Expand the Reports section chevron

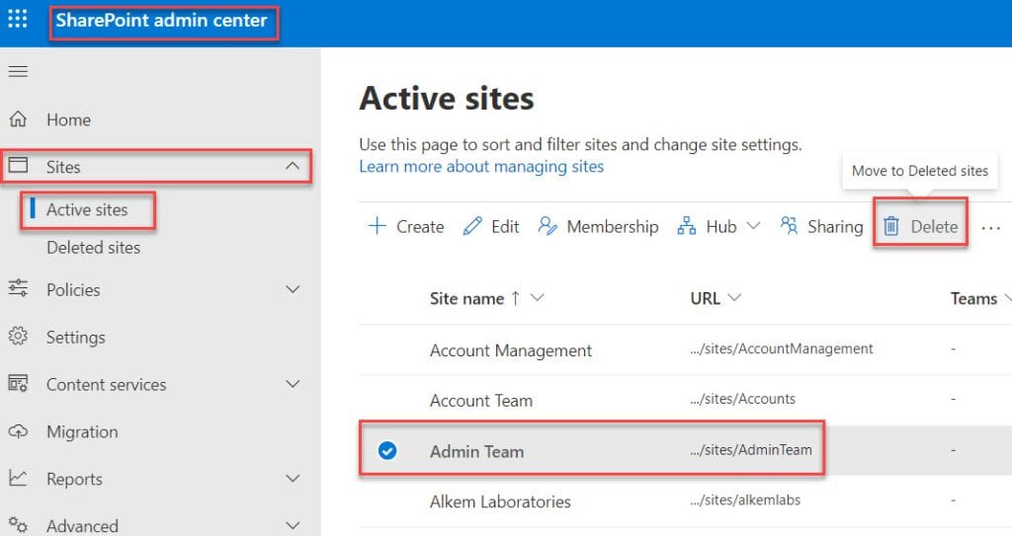pos(293,479)
